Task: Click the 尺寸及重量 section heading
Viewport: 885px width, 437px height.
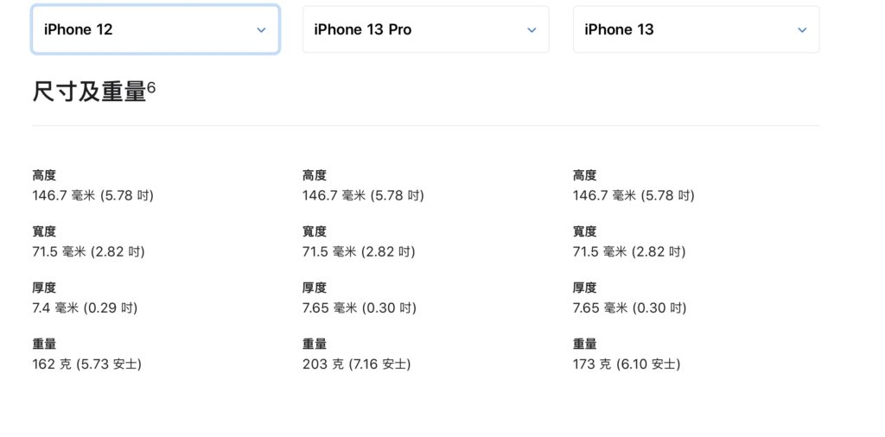Action: pyautogui.click(x=90, y=92)
